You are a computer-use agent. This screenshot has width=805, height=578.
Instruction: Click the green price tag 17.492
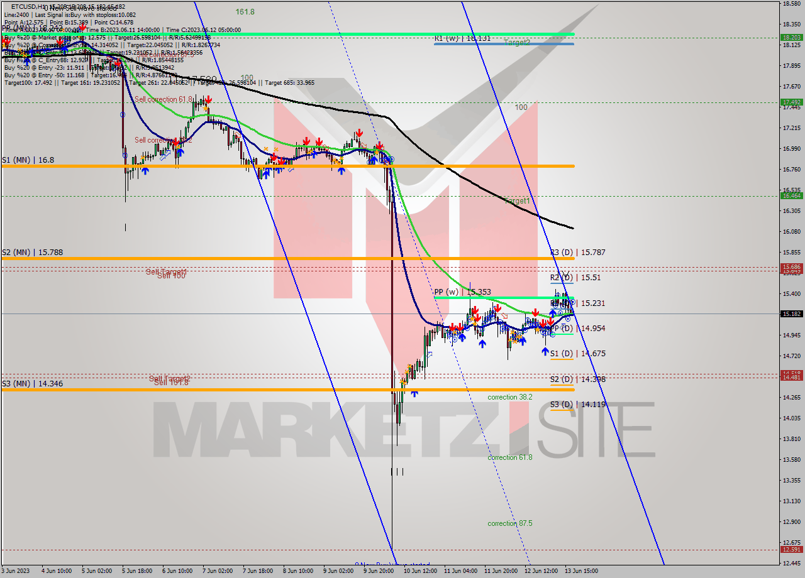[x=791, y=102]
